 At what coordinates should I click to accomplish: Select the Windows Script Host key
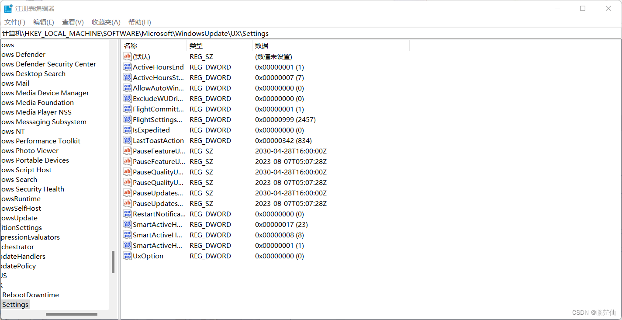(26, 170)
